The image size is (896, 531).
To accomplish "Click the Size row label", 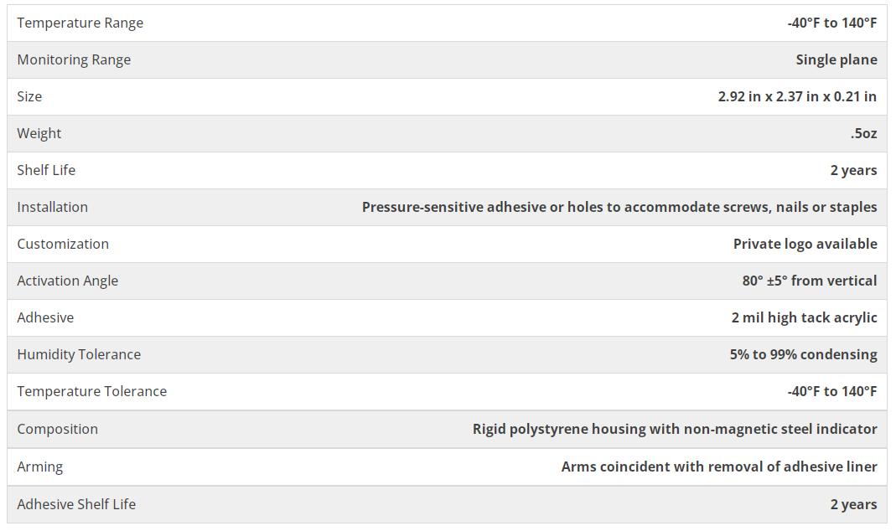I will tap(29, 96).
